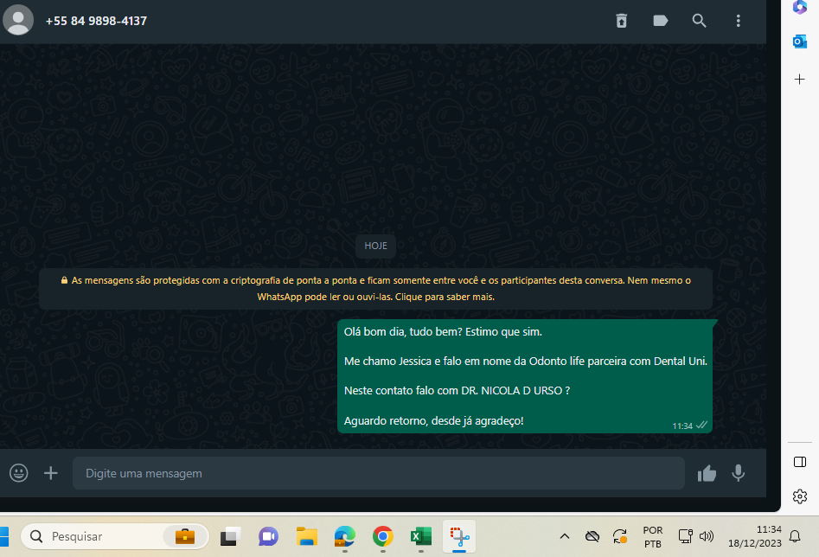Image resolution: width=819 pixels, height=557 pixels.
Task: Click the label tag icon in header
Action: click(x=660, y=21)
